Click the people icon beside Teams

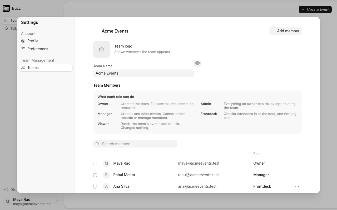(23, 68)
